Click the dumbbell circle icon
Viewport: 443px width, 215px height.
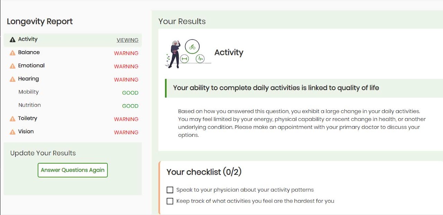tap(184, 59)
